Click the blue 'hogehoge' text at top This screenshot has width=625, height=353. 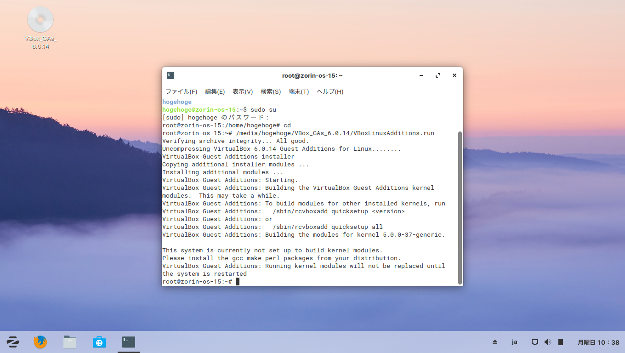(177, 102)
